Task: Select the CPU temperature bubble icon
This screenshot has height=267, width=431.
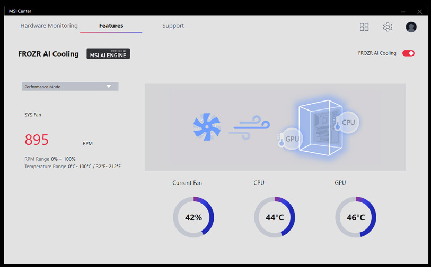Action: (x=346, y=122)
